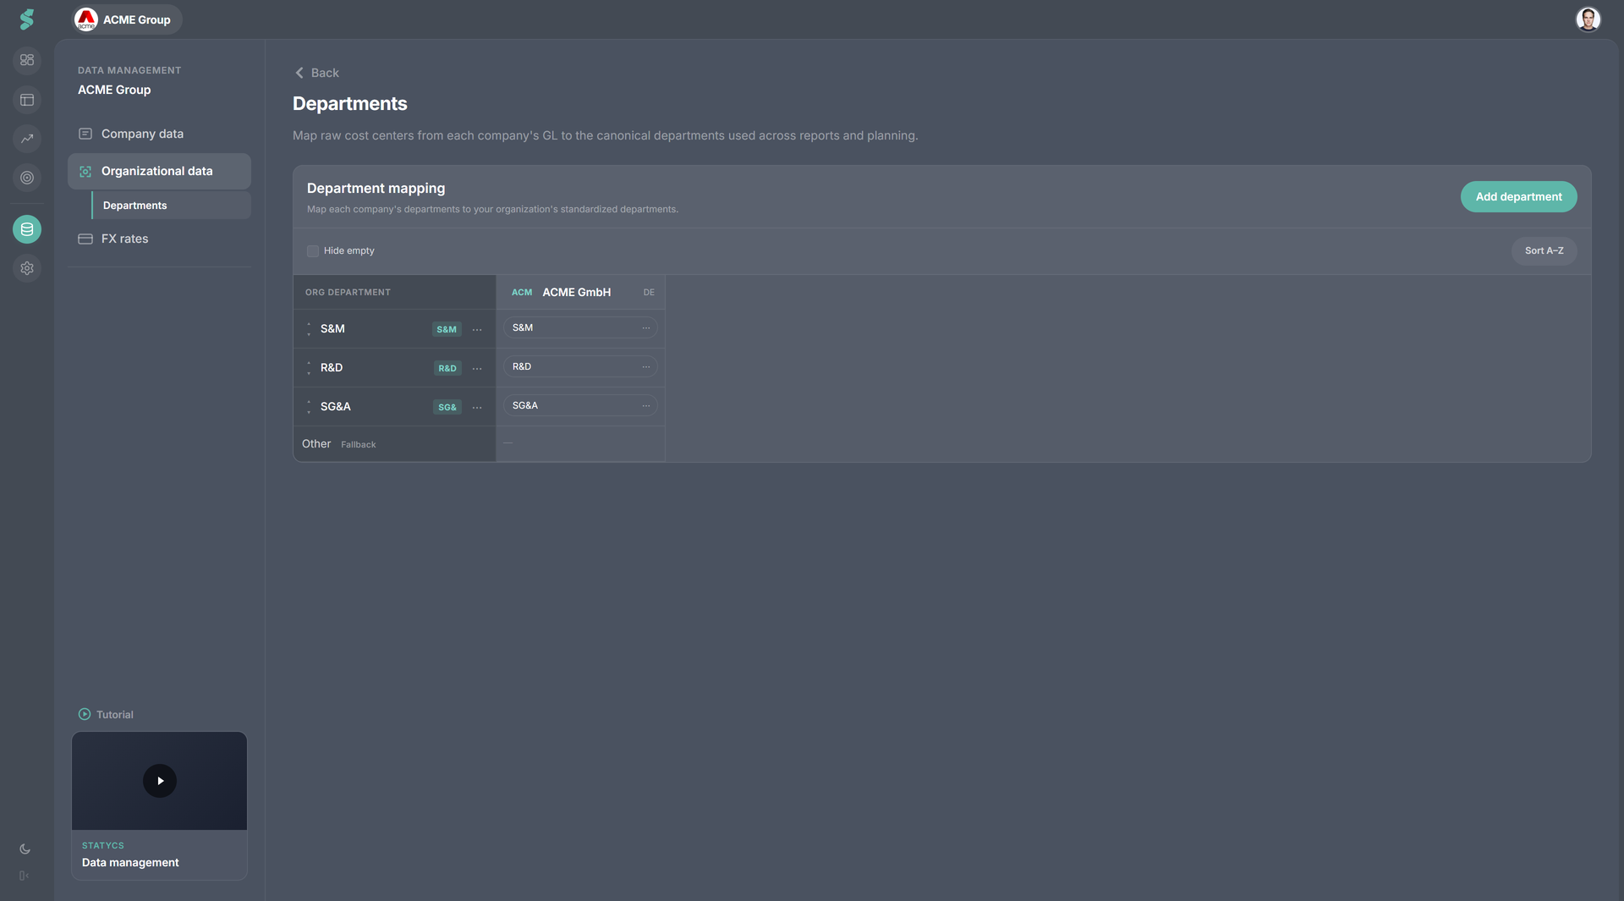The height and width of the screenshot is (901, 1624).
Task: Click the Organizational data scan icon
Action: [x=85, y=171]
